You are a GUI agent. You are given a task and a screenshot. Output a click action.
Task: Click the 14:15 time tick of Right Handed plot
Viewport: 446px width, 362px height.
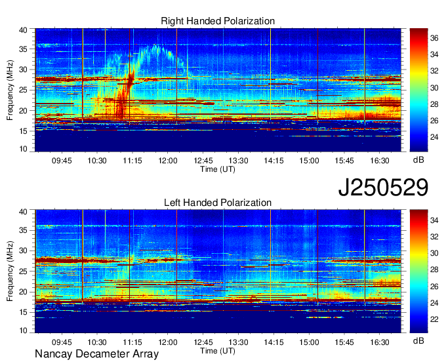point(274,161)
